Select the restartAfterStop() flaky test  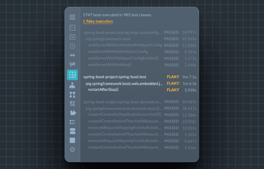tap(103, 90)
